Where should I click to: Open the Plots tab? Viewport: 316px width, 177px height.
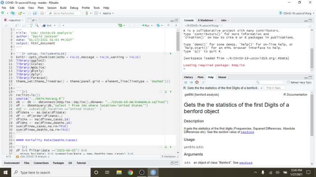tap(200, 77)
